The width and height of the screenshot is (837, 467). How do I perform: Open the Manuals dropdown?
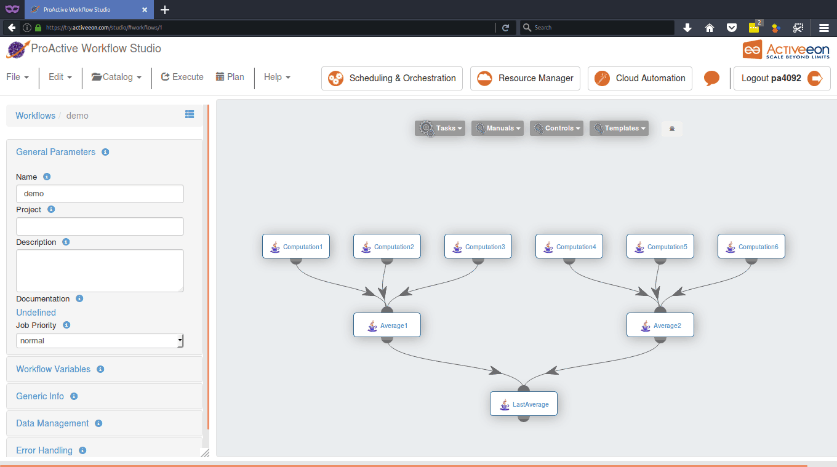coord(498,128)
